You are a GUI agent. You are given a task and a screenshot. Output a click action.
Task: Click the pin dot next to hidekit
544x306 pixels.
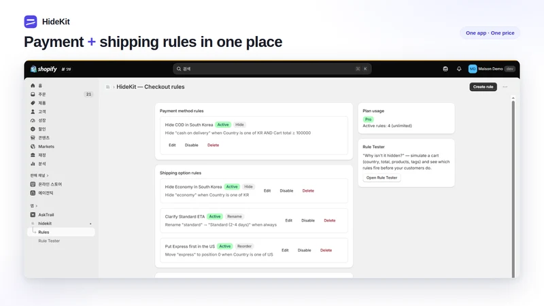point(90,224)
